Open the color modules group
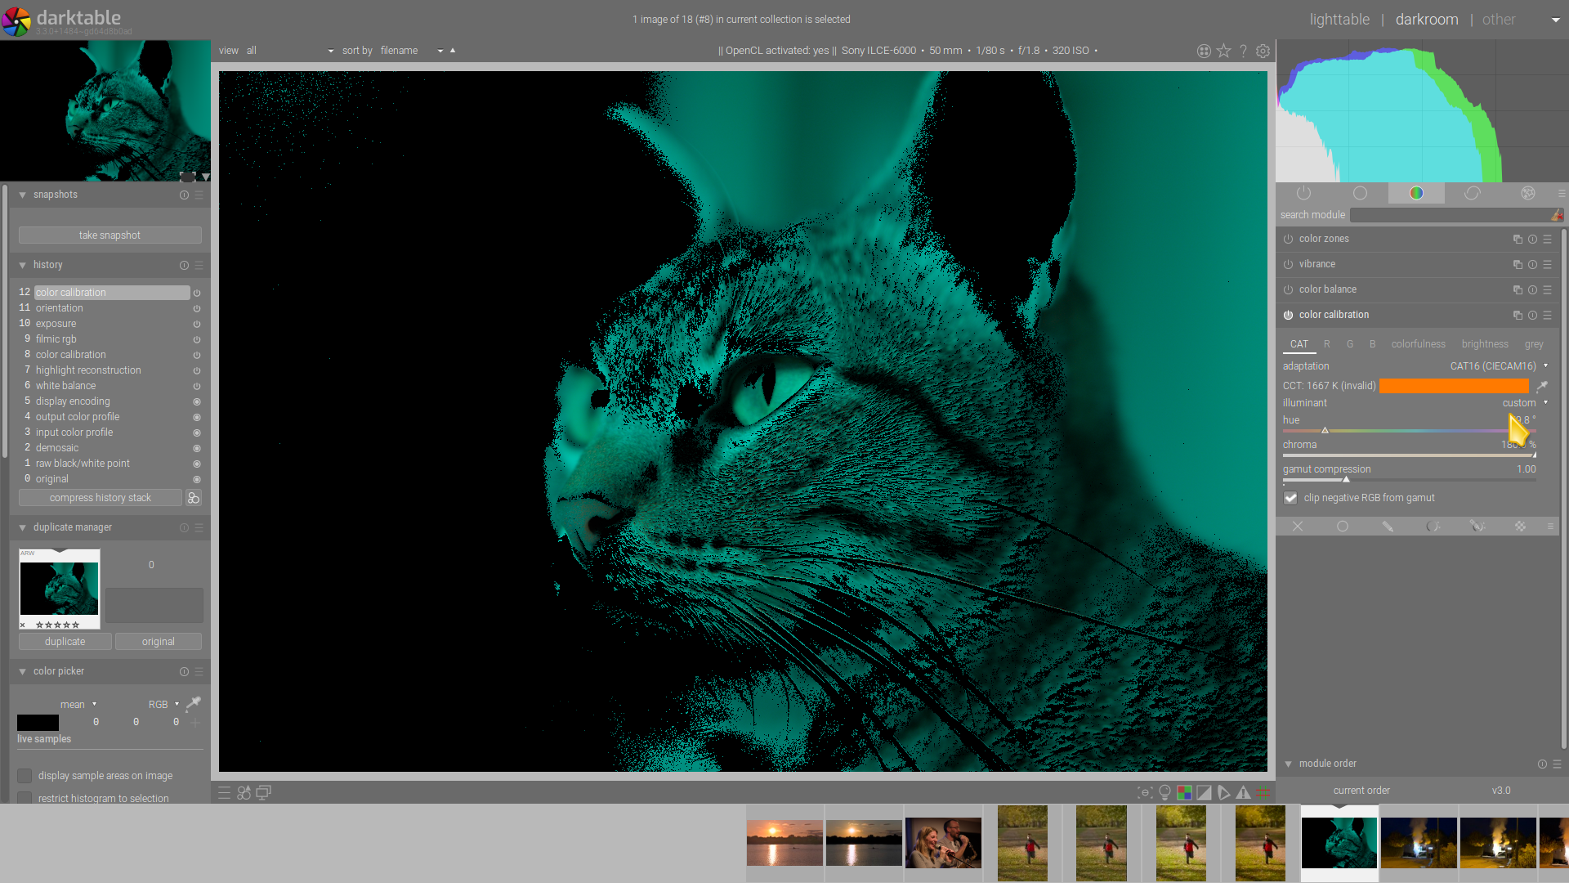1569x883 pixels. 1416,193
